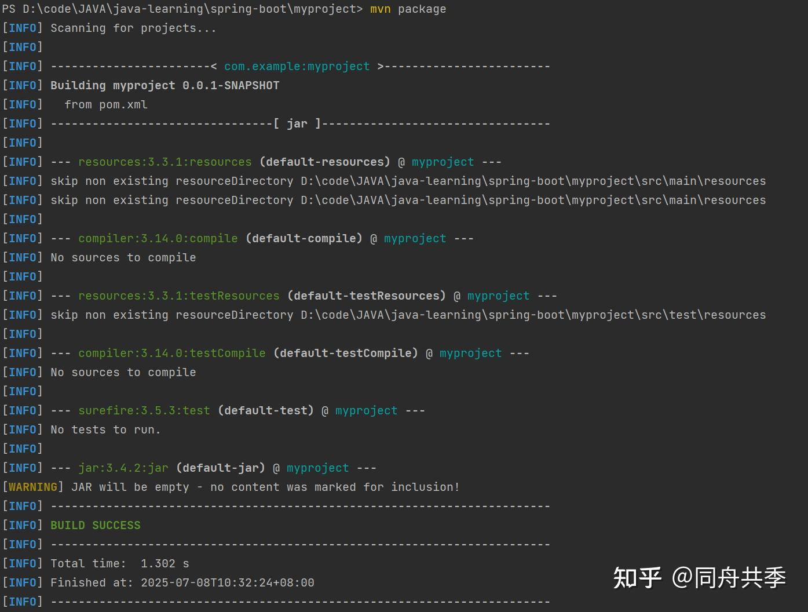Select the from pom.xml text
The width and height of the screenshot is (808, 612).
(107, 104)
